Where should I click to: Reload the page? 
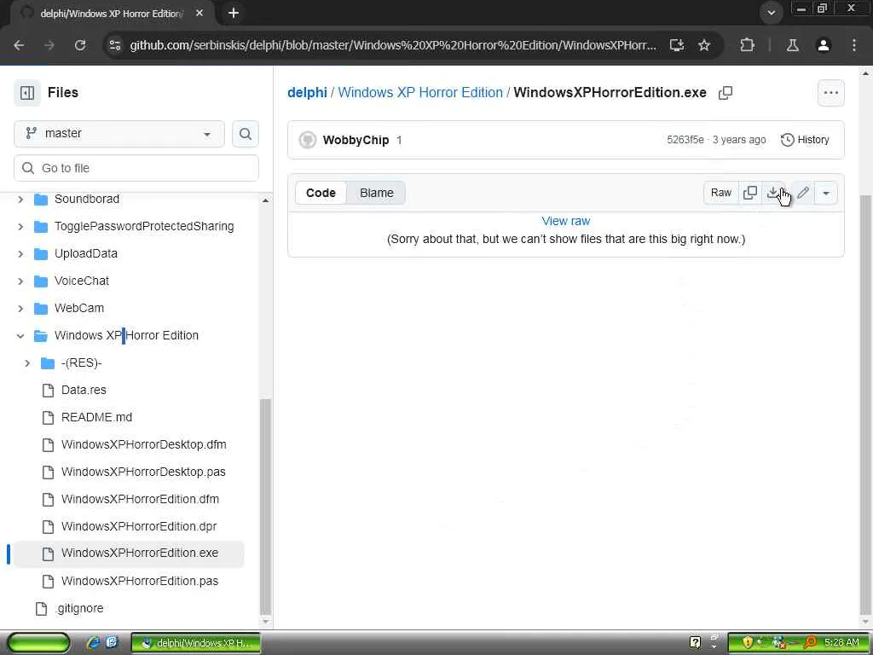pos(79,45)
